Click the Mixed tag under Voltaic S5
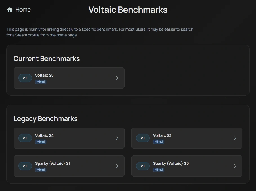 pyautogui.click(x=41, y=82)
